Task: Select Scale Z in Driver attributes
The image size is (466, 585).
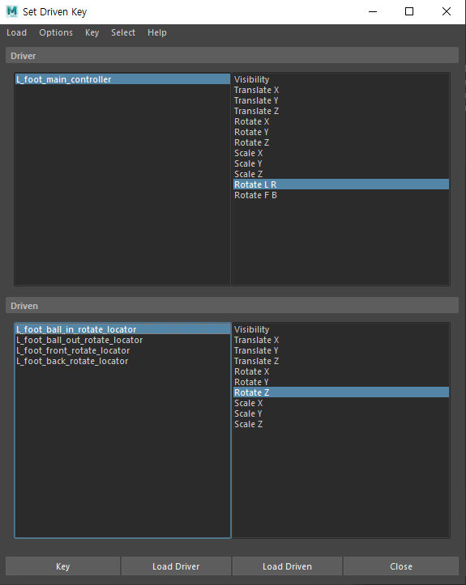Action: [341, 174]
